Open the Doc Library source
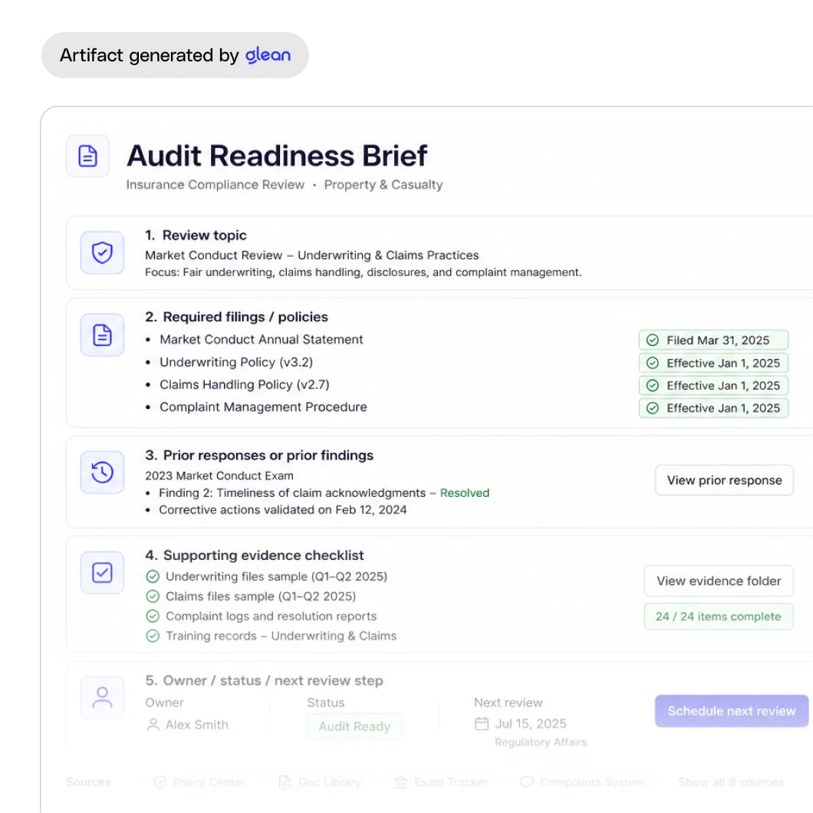813x813 pixels. [x=320, y=782]
